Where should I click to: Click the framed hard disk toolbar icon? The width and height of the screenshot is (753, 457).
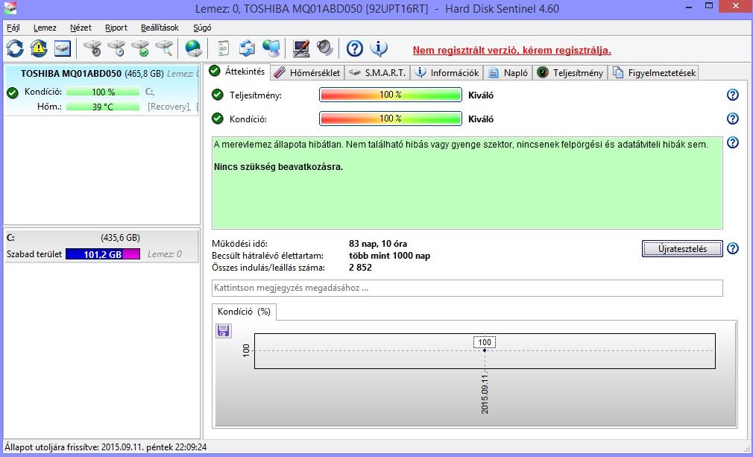pos(63,48)
